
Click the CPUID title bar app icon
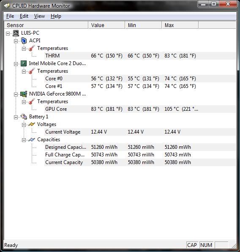[7, 6]
